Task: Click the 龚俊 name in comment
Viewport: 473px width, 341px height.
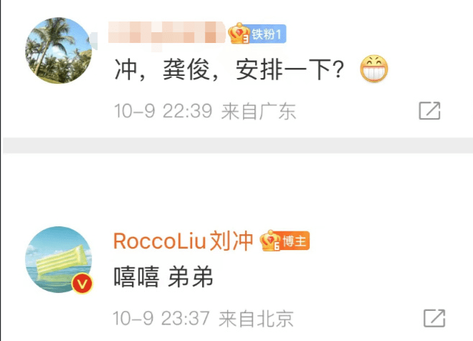Action: (x=186, y=69)
